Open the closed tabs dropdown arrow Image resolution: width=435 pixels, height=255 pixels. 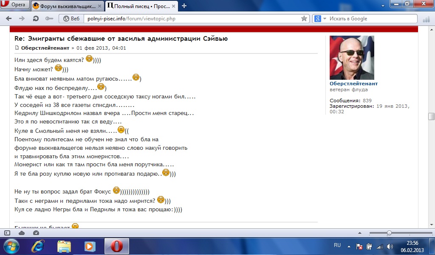(x=383, y=6)
